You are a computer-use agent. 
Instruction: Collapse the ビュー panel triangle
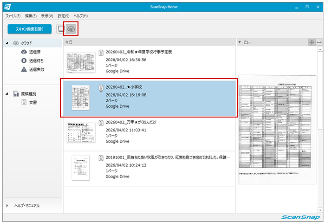240,42
